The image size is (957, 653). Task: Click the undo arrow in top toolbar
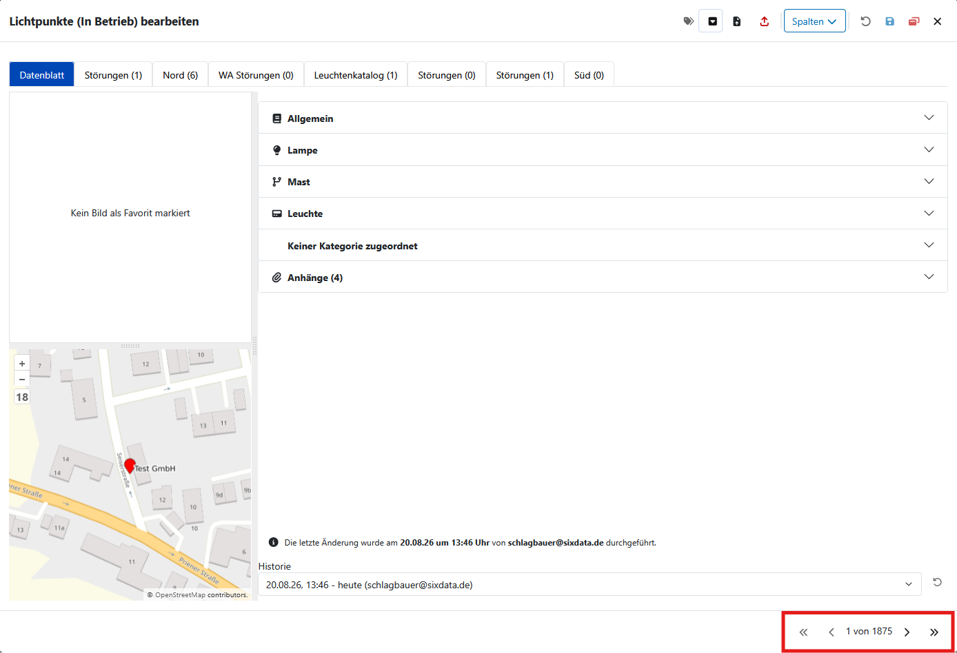[x=865, y=21]
